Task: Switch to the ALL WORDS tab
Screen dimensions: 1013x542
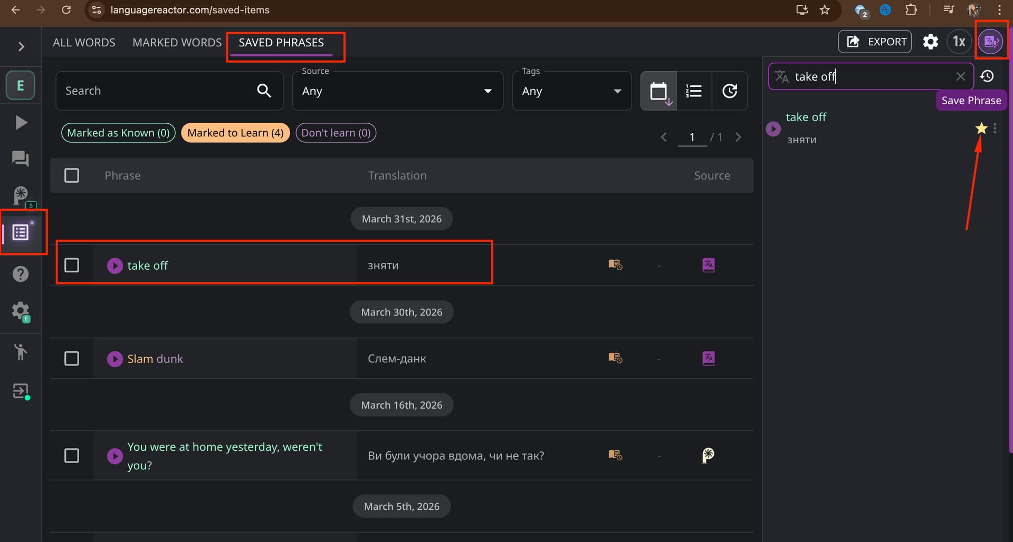Action: (x=84, y=43)
